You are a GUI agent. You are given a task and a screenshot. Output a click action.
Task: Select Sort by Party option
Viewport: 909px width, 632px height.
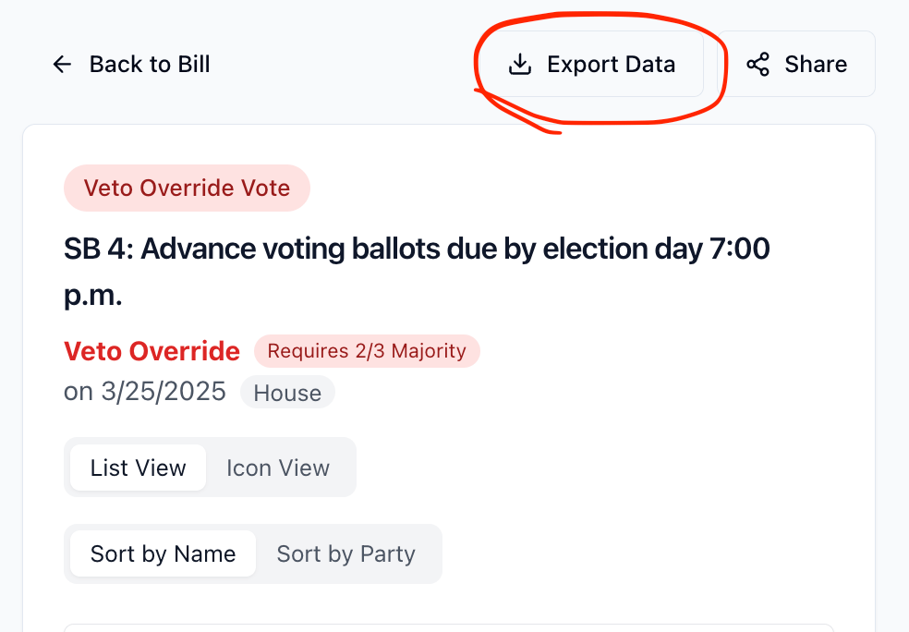(345, 553)
